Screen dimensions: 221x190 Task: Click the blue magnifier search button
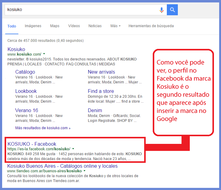pos(172,10)
